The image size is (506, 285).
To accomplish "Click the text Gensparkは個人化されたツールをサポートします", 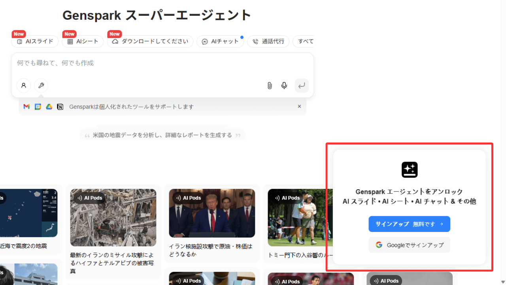I will pyautogui.click(x=131, y=107).
